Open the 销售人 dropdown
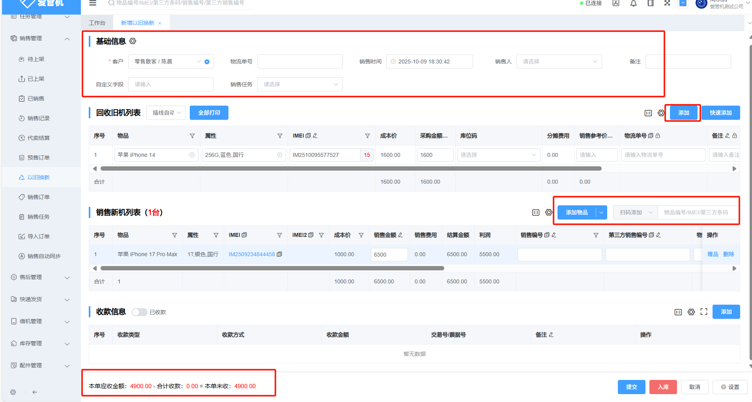This screenshot has height=402, width=752. tap(559, 61)
